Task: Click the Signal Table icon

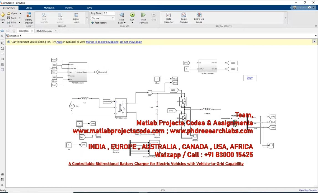Action: tap(76, 18)
